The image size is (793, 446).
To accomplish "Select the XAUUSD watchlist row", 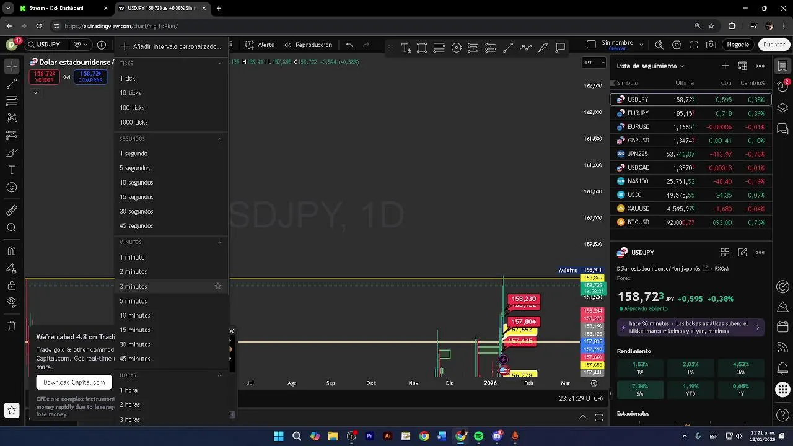I will point(691,209).
